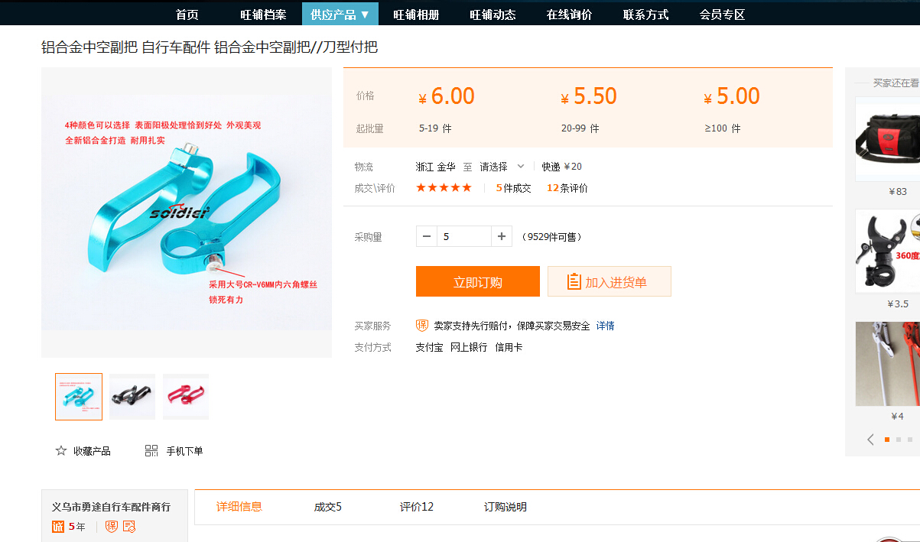Viewport: 920px width, 542px height.
Task: Open the 供应产品 dropdown menu
Action: coord(340,15)
